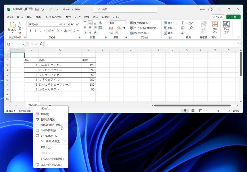Expand the formula bar chevron
This screenshot has width=247, height=172.
tap(239, 44)
